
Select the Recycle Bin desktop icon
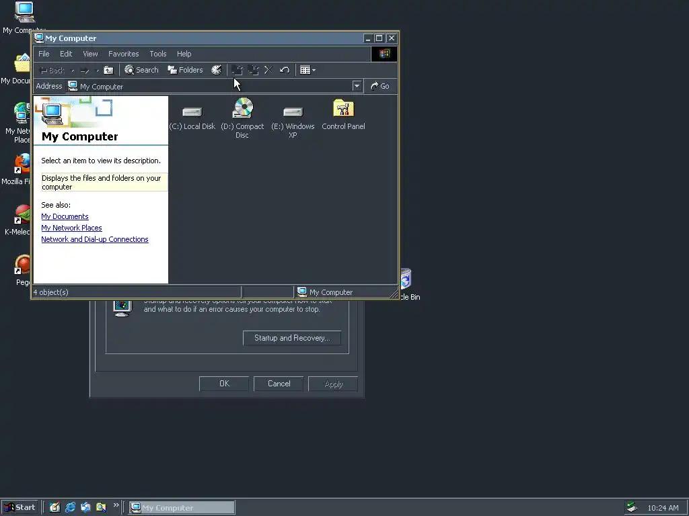(x=407, y=285)
